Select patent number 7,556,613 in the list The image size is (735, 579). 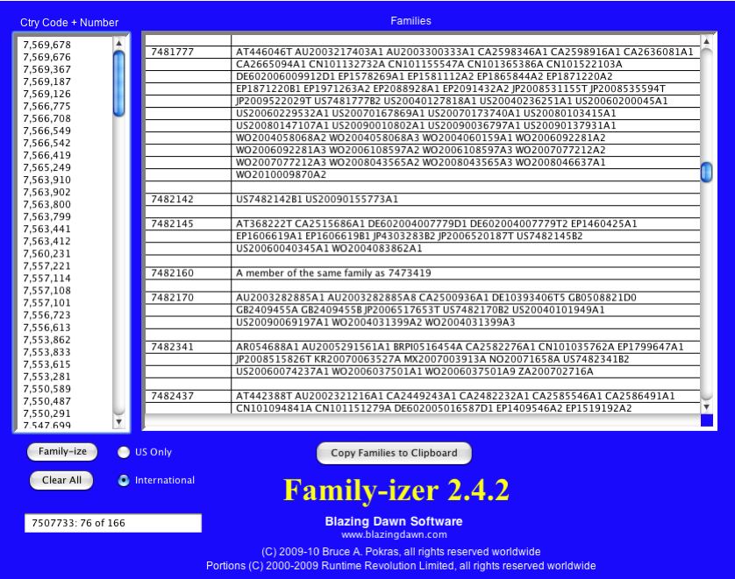pos(46,328)
